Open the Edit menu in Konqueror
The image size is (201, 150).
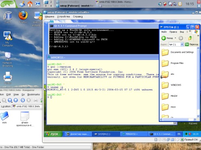tap(8, 94)
